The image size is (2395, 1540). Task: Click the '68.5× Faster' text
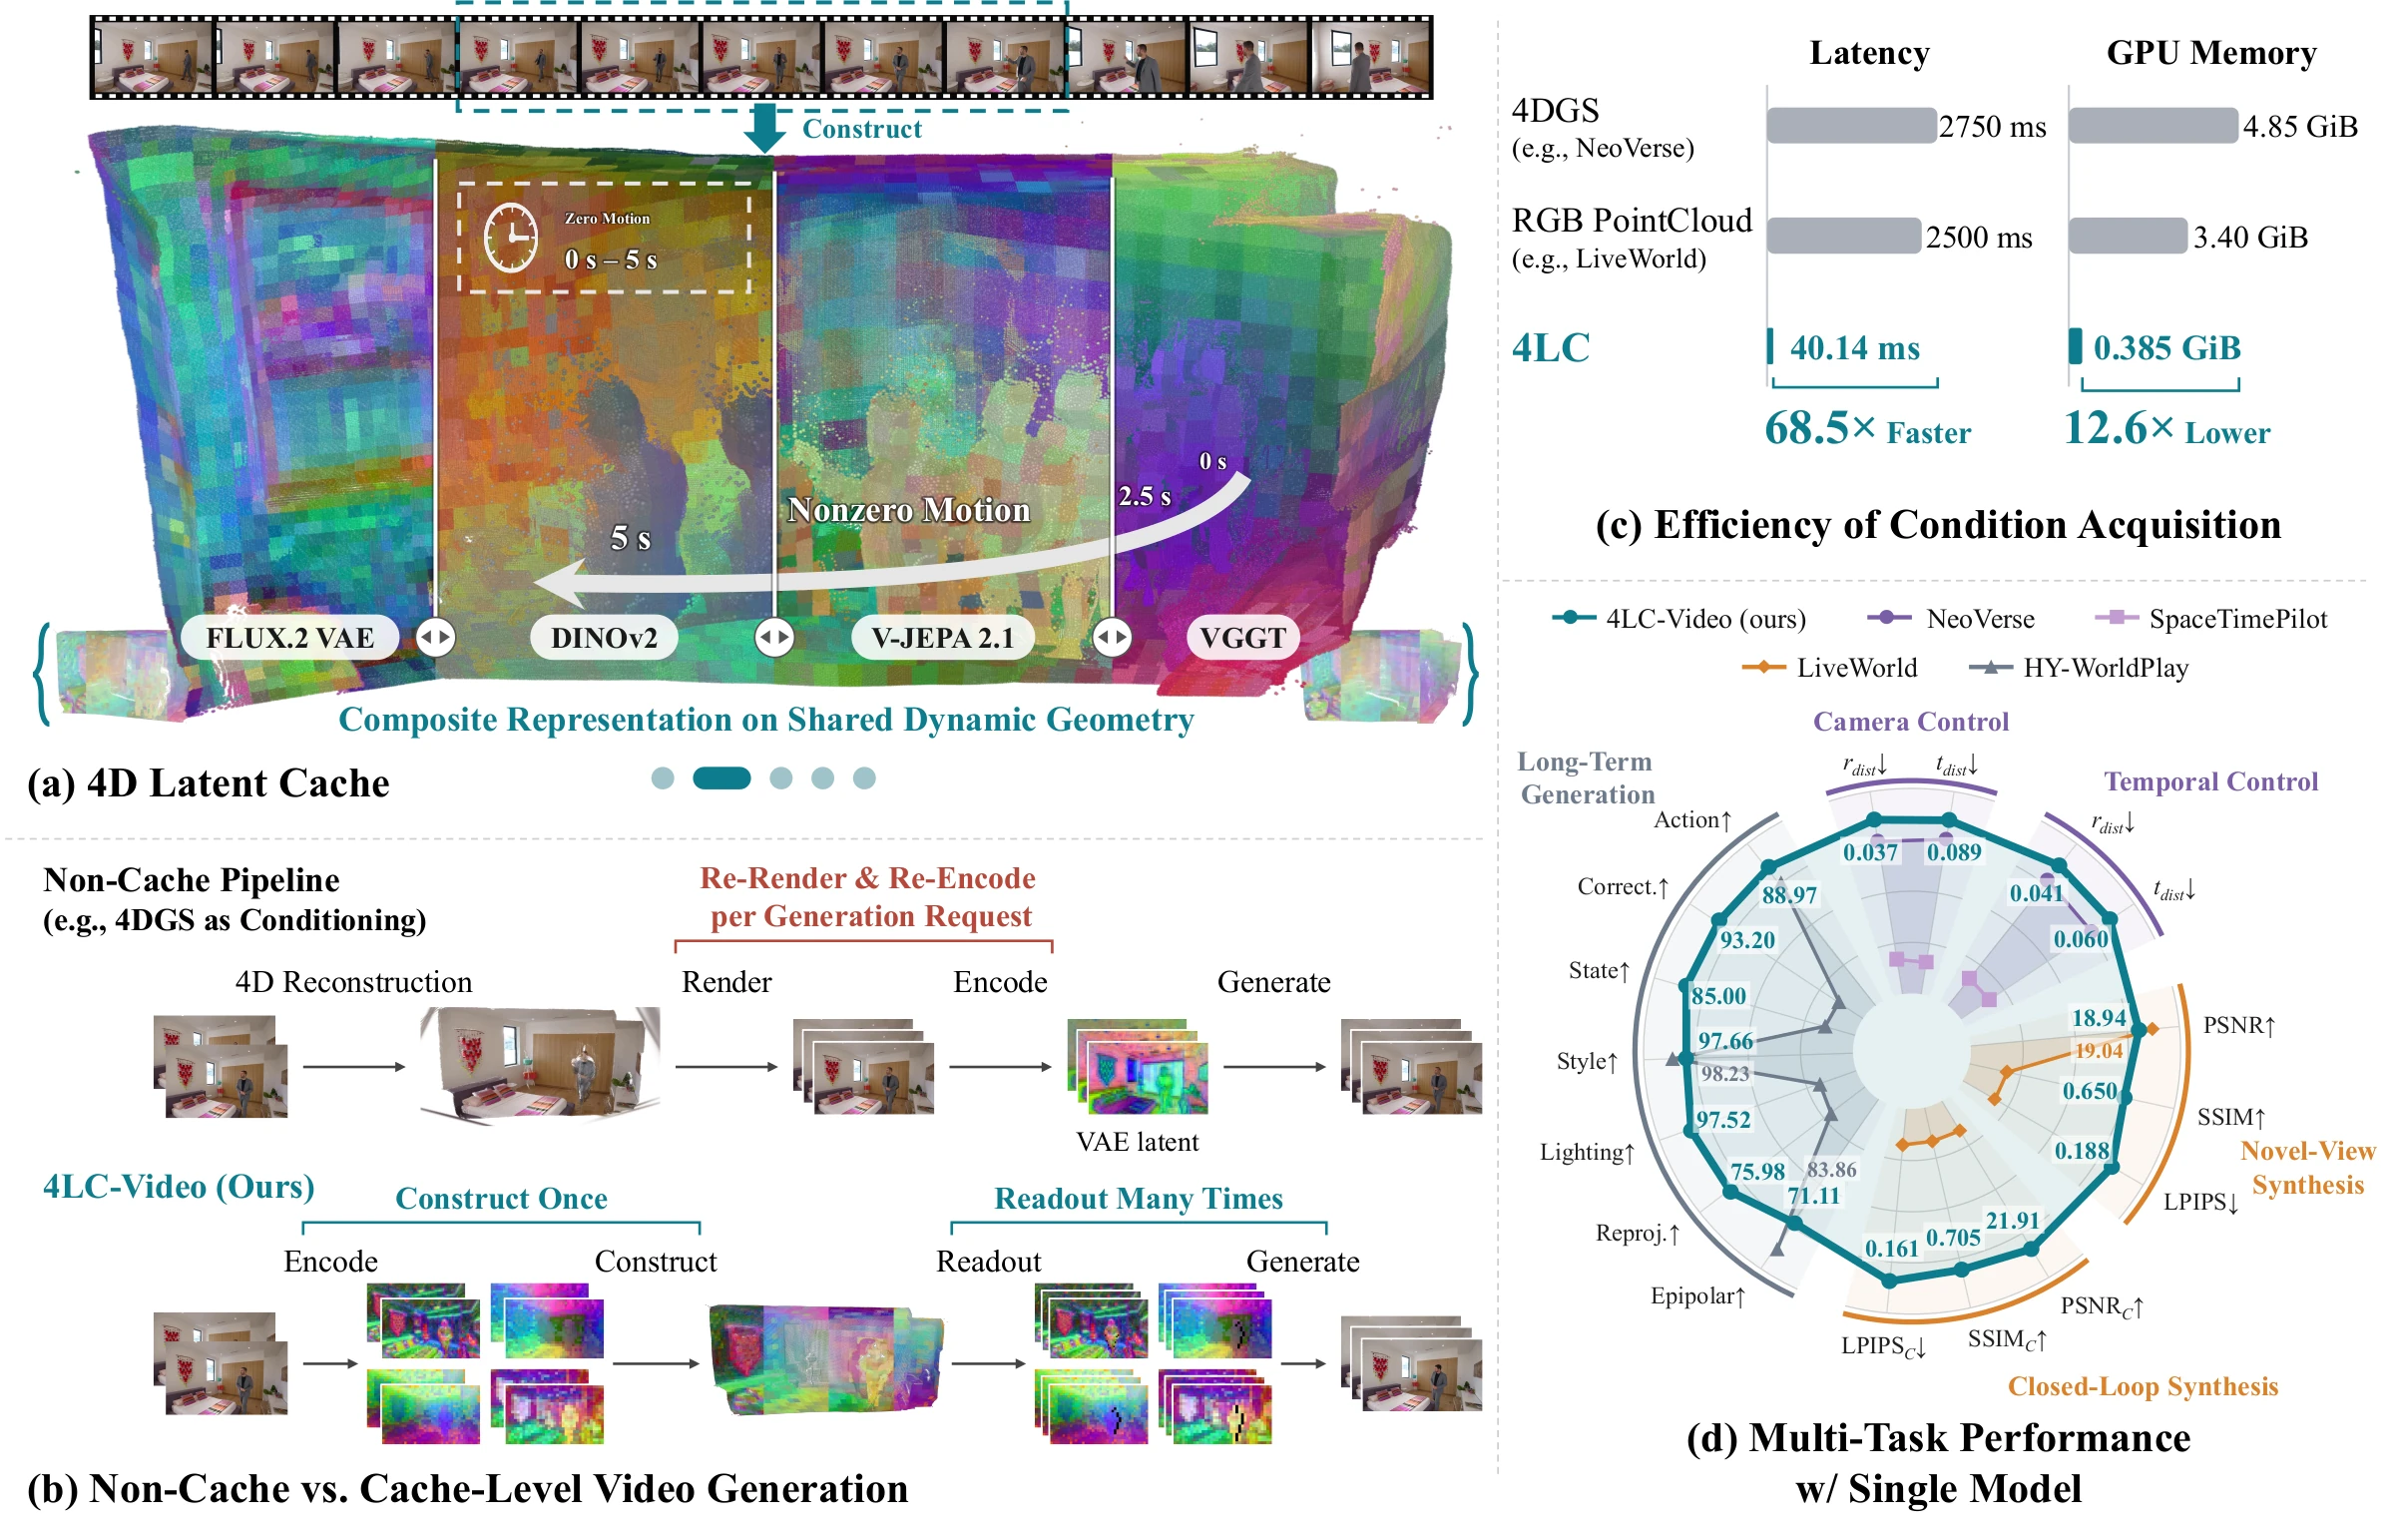coord(1867,429)
